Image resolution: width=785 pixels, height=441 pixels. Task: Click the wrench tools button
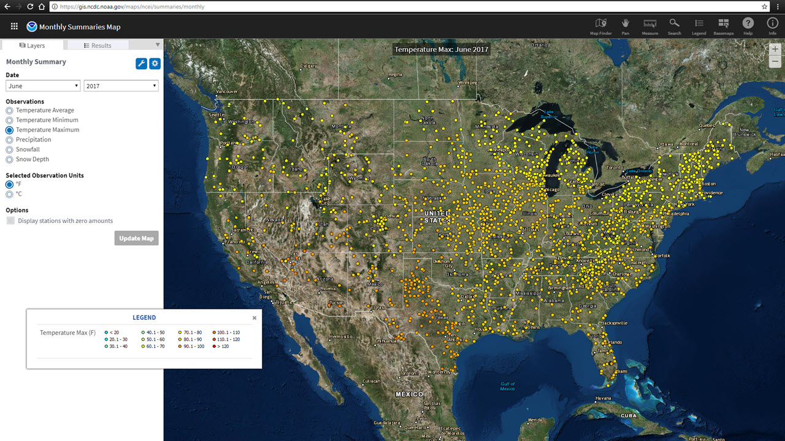pyautogui.click(x=141, y=64)
